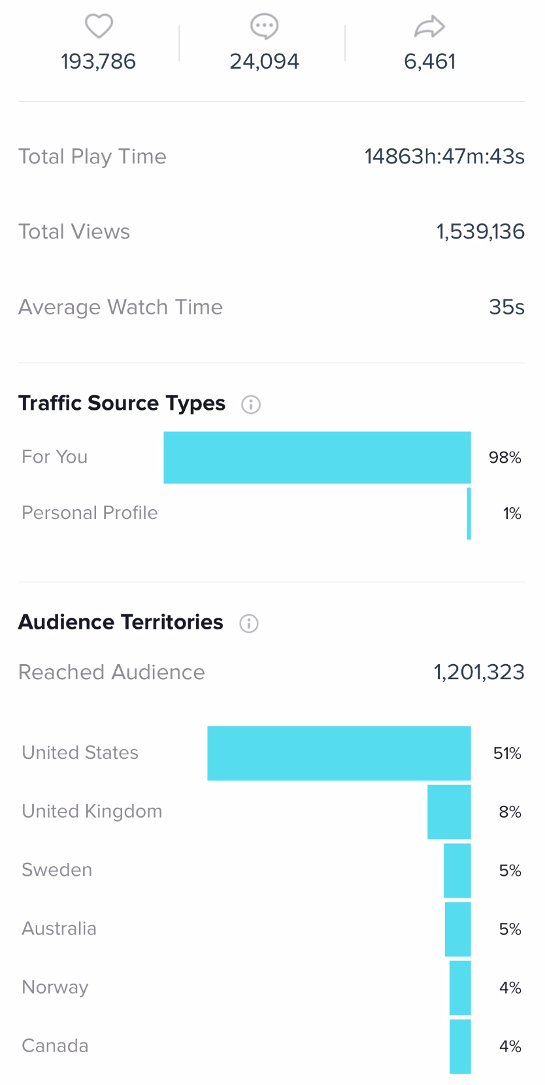Click the heart likes icon
Viewport: 545px width, 1085px height.
tap(99, 26)
